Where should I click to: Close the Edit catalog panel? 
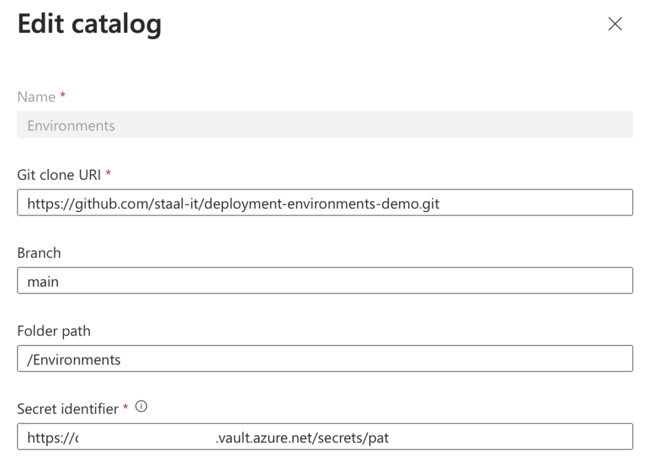pyautogui.click(x=615, y=24)
